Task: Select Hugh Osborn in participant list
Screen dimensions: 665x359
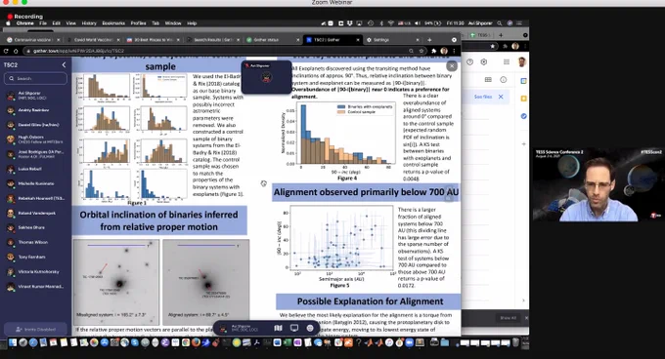Action: [x=35, y=140]
